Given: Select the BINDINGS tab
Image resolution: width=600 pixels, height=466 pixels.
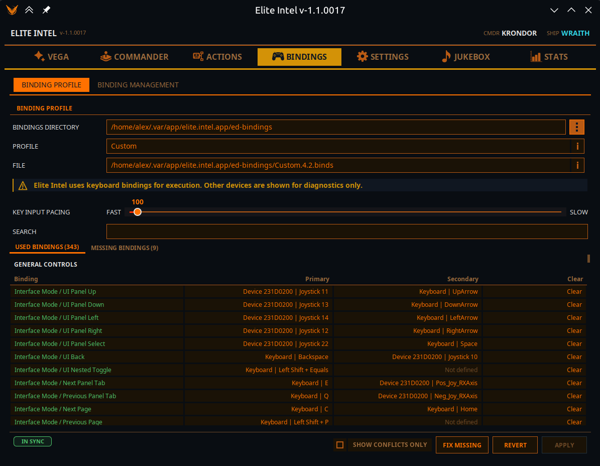Looking at the screenshot, I should 299,57.
